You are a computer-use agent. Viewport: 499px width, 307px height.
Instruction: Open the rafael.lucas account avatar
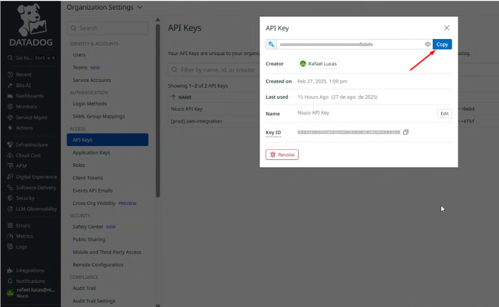10,293
